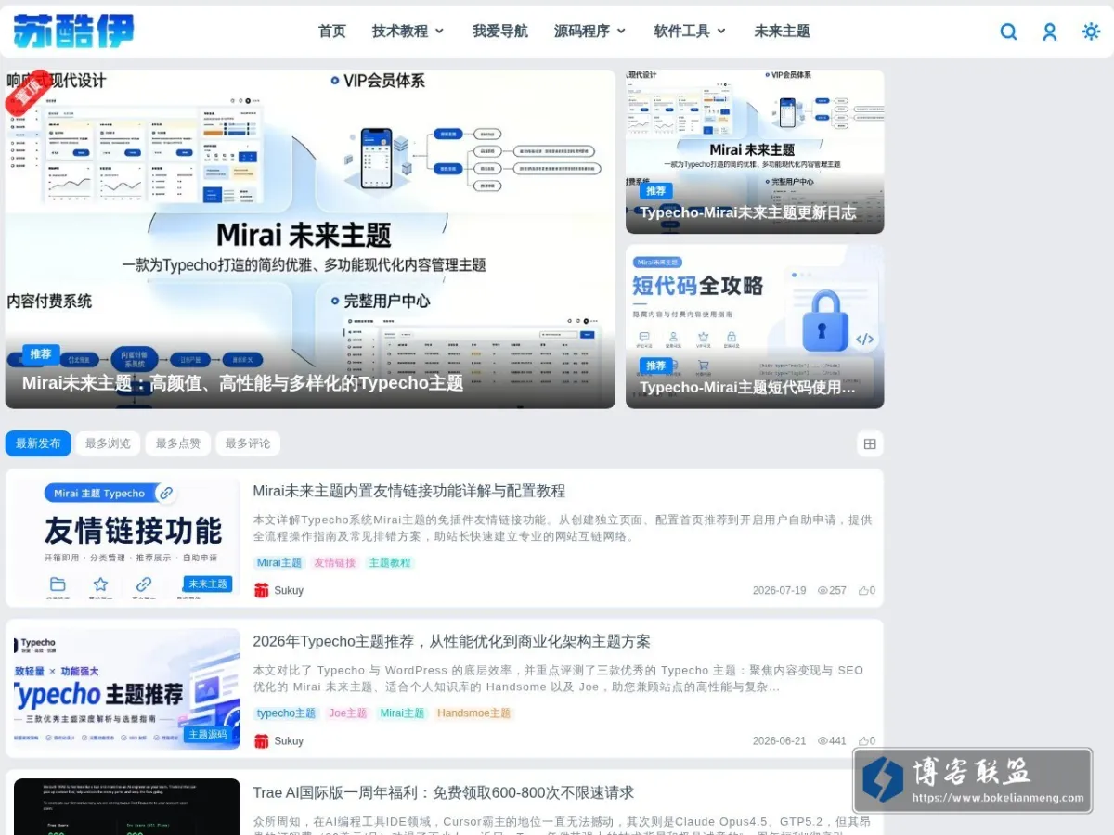Open title Mirai未来主题内置友情链接功能详解与配置教程
Screen dimensions: 1114x835
coord(409,491)
